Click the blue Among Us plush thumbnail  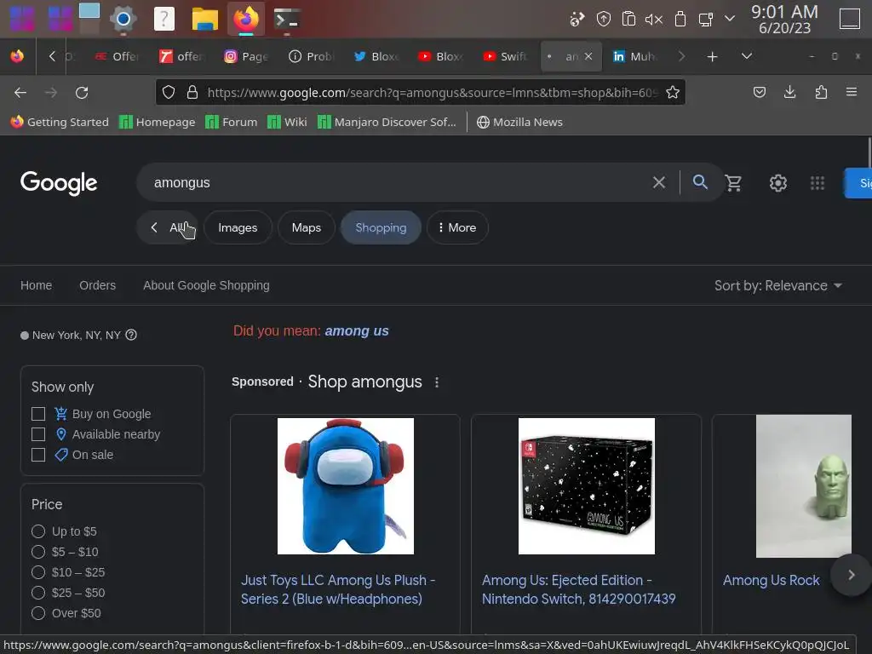[x=346, y=486]
